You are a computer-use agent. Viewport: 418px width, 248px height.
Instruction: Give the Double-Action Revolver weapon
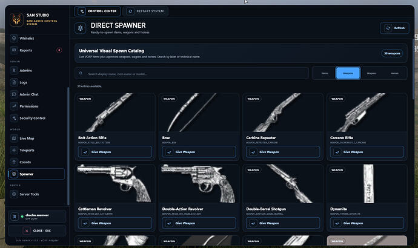point(199,223)
